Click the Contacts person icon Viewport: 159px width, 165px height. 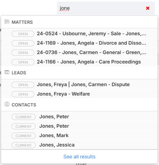click(7, 104)
